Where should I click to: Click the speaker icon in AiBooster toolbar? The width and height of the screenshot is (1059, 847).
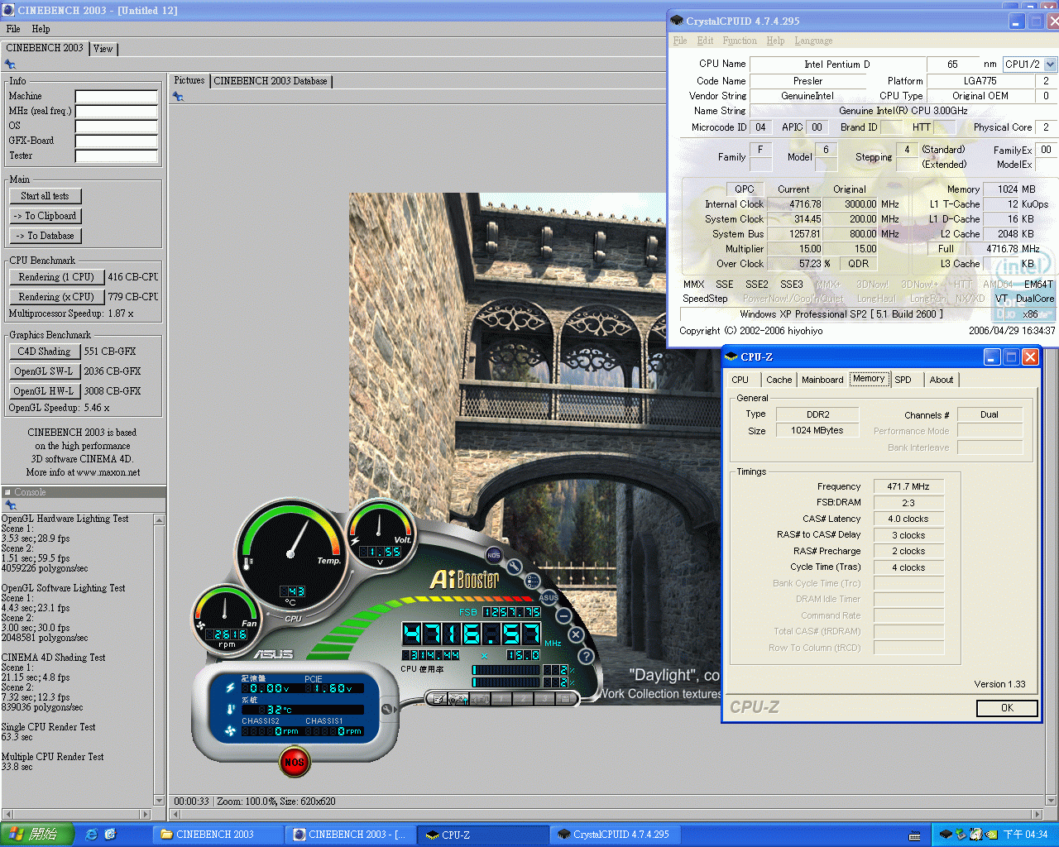[480, 699]
